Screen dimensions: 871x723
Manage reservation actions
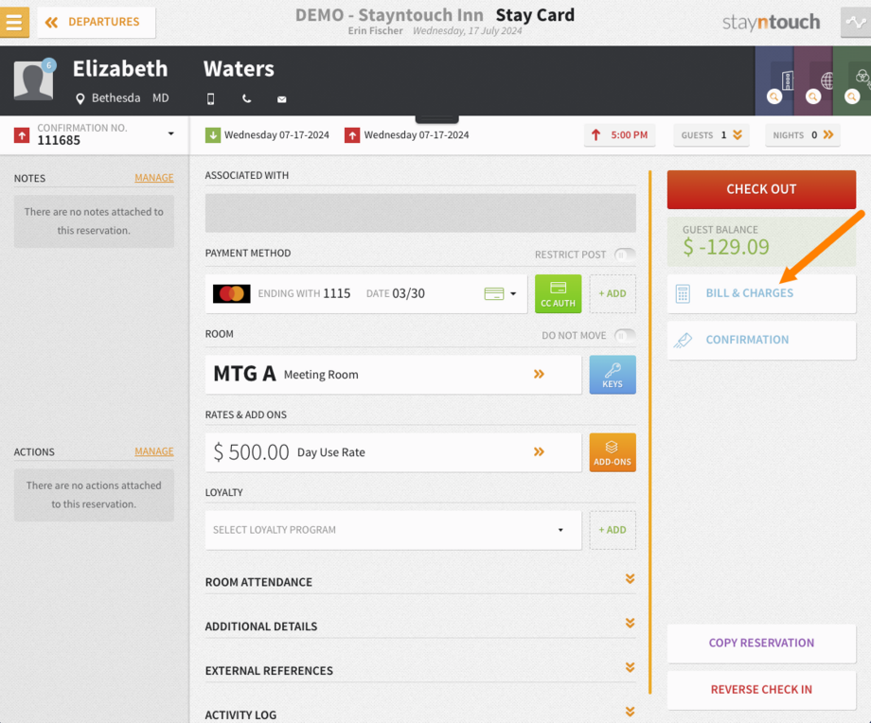pos(154,451)
